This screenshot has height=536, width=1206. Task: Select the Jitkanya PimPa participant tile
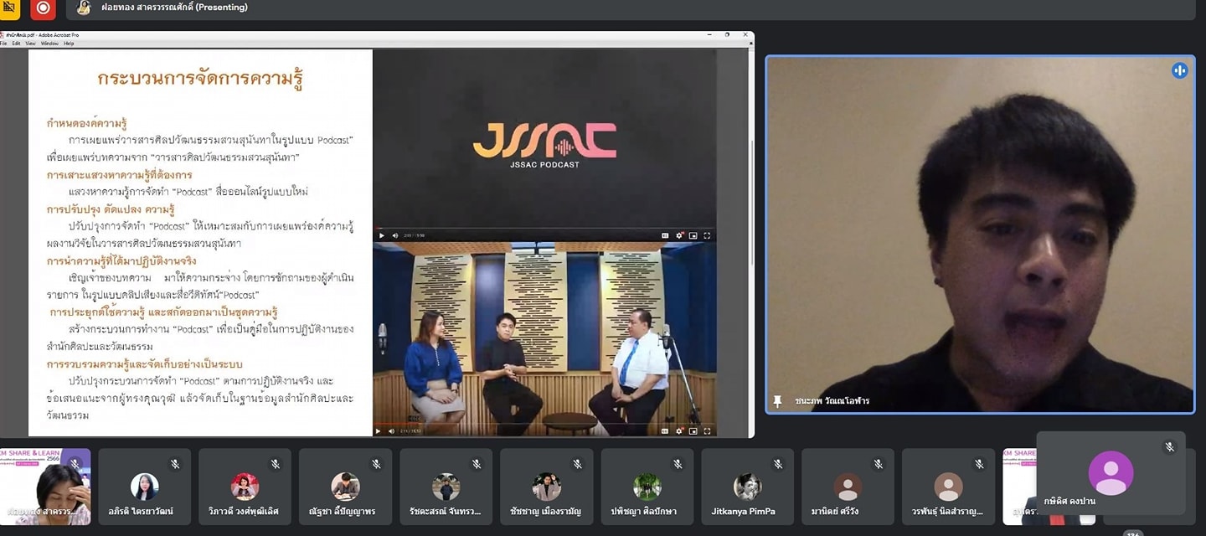pyautogui.click(x=747, y=487)
